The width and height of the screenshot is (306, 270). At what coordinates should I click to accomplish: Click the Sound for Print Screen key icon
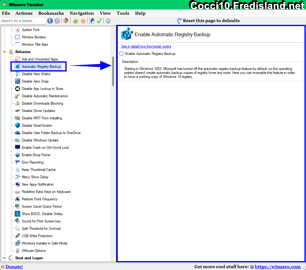[x=17, y=221]
